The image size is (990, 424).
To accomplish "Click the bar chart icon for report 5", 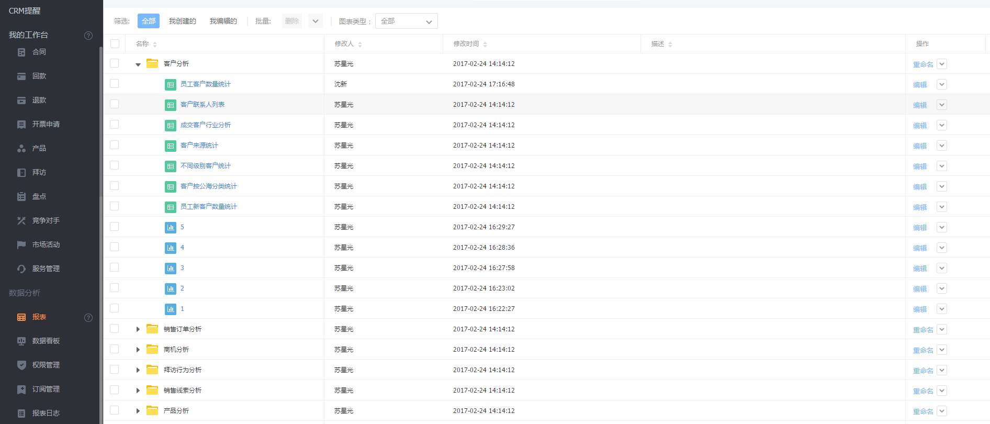I will (x=171, y=227).
